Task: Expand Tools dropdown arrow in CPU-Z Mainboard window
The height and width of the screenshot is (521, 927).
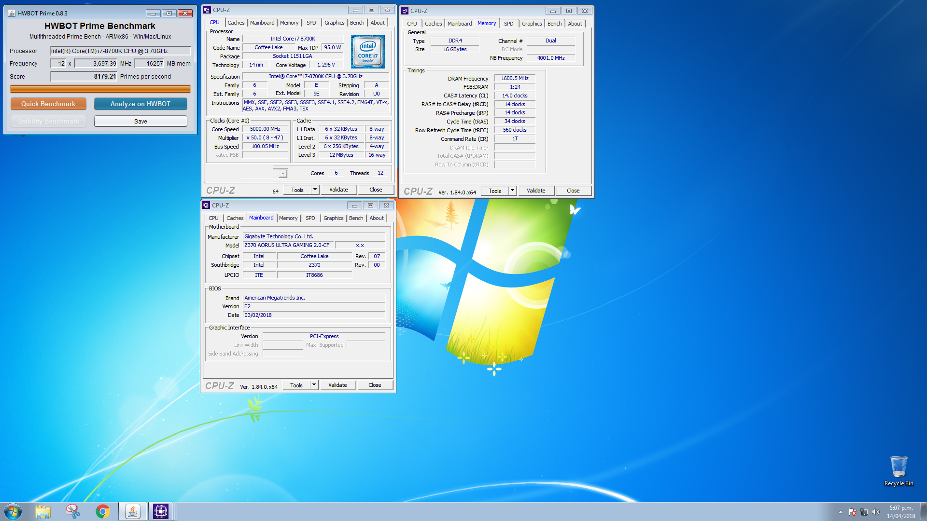Action: click(314, 385)
